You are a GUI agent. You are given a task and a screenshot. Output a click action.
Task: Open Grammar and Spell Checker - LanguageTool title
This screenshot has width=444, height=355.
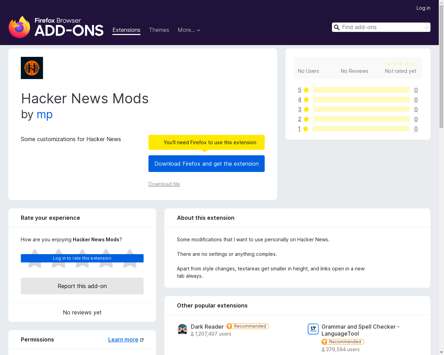click(360, 330)
